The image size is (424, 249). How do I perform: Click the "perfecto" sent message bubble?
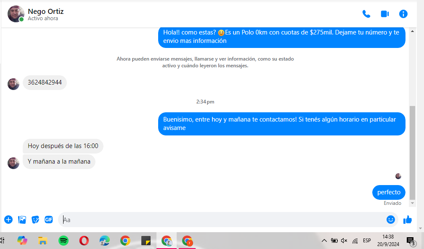(389, 192)
